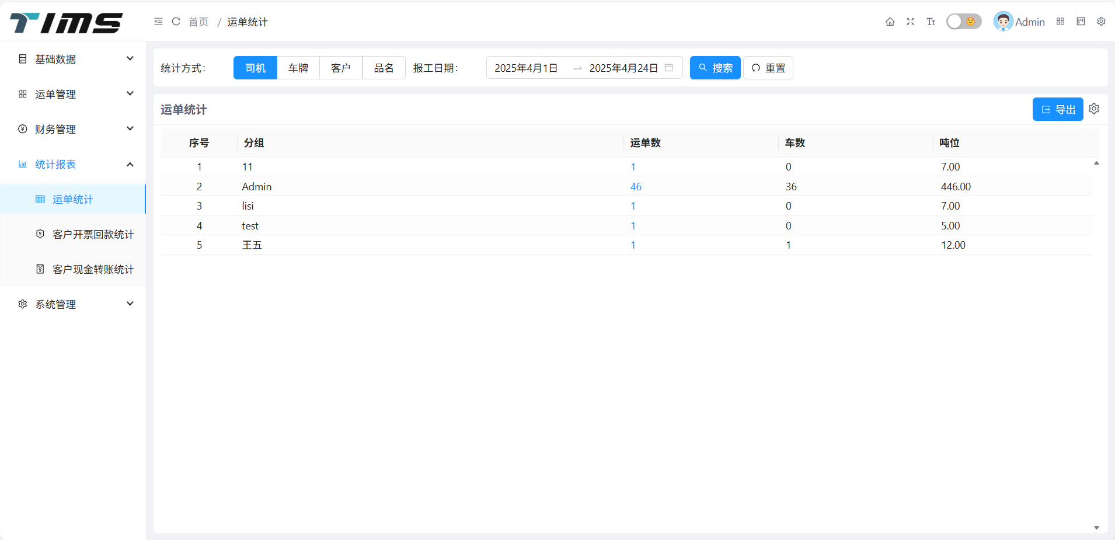Click the calendar icon in date range
The image size is (1115, 540).
(669, 68)
